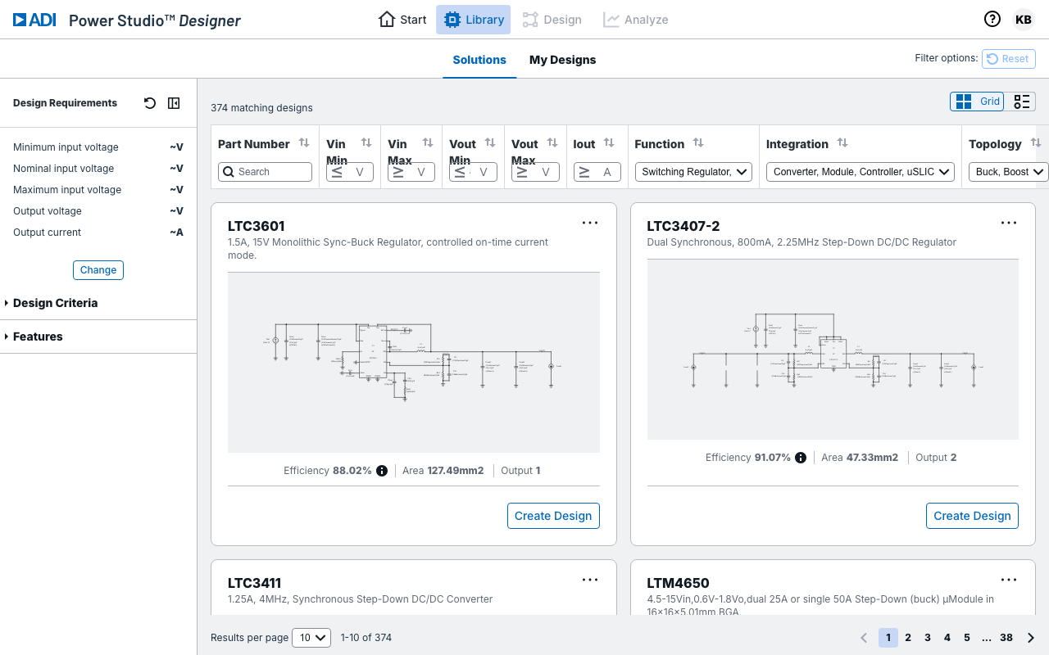
Task: Open the Topology filter dropdown
Action: (1009, 172)
